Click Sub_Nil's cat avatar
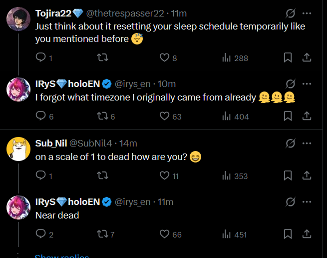327x258 pixels. (x=18, y=148)
